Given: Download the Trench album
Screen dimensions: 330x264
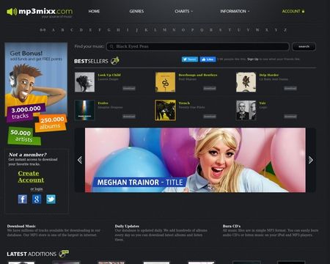Looking at the screenshot, I should point(210,117).
